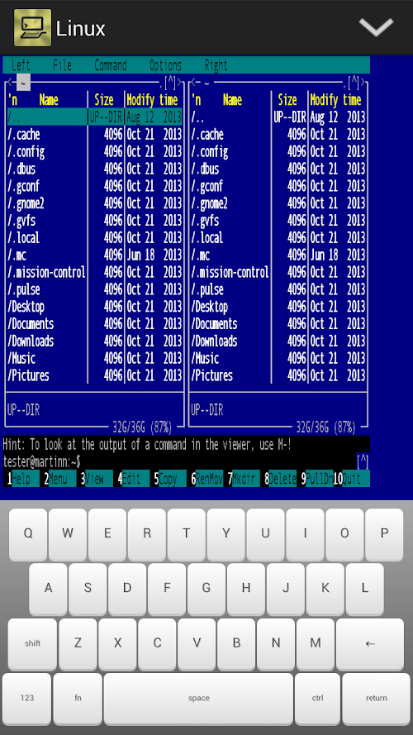Open the Command menu
This screenshot has height=735, width=413.
pos(111,65)
